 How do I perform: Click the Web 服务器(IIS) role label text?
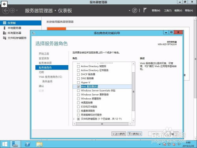coord(89,86)
